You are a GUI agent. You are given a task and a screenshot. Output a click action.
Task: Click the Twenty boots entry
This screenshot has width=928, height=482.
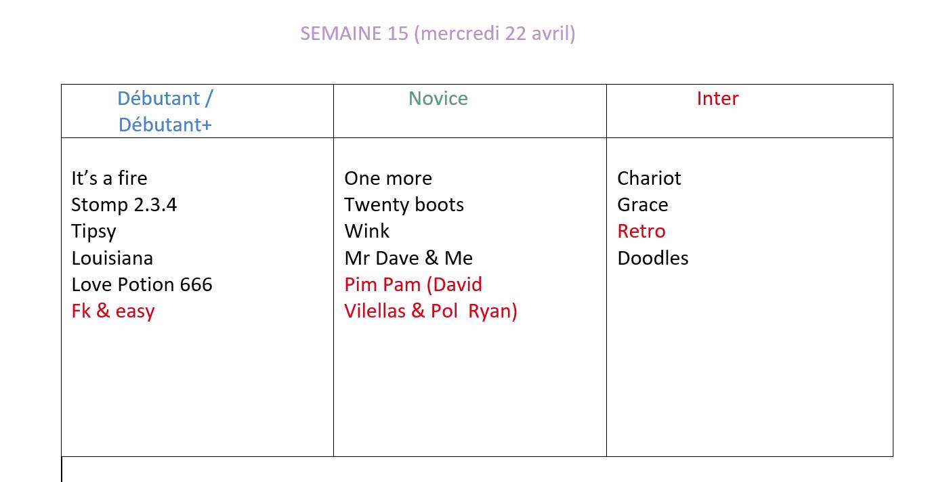click(404, 204)
